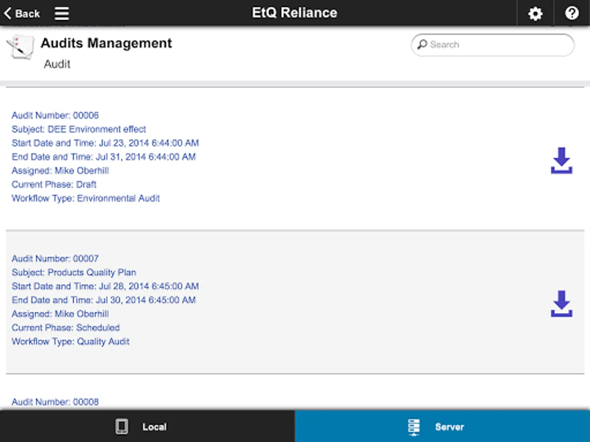Select 'Audit Number: 00007' text
590x442 pixels.
point(55,258)
